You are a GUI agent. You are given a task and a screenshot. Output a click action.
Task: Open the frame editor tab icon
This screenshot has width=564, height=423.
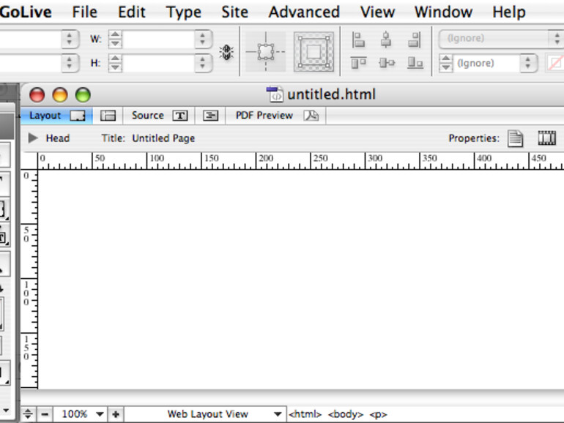click(108, 116)
